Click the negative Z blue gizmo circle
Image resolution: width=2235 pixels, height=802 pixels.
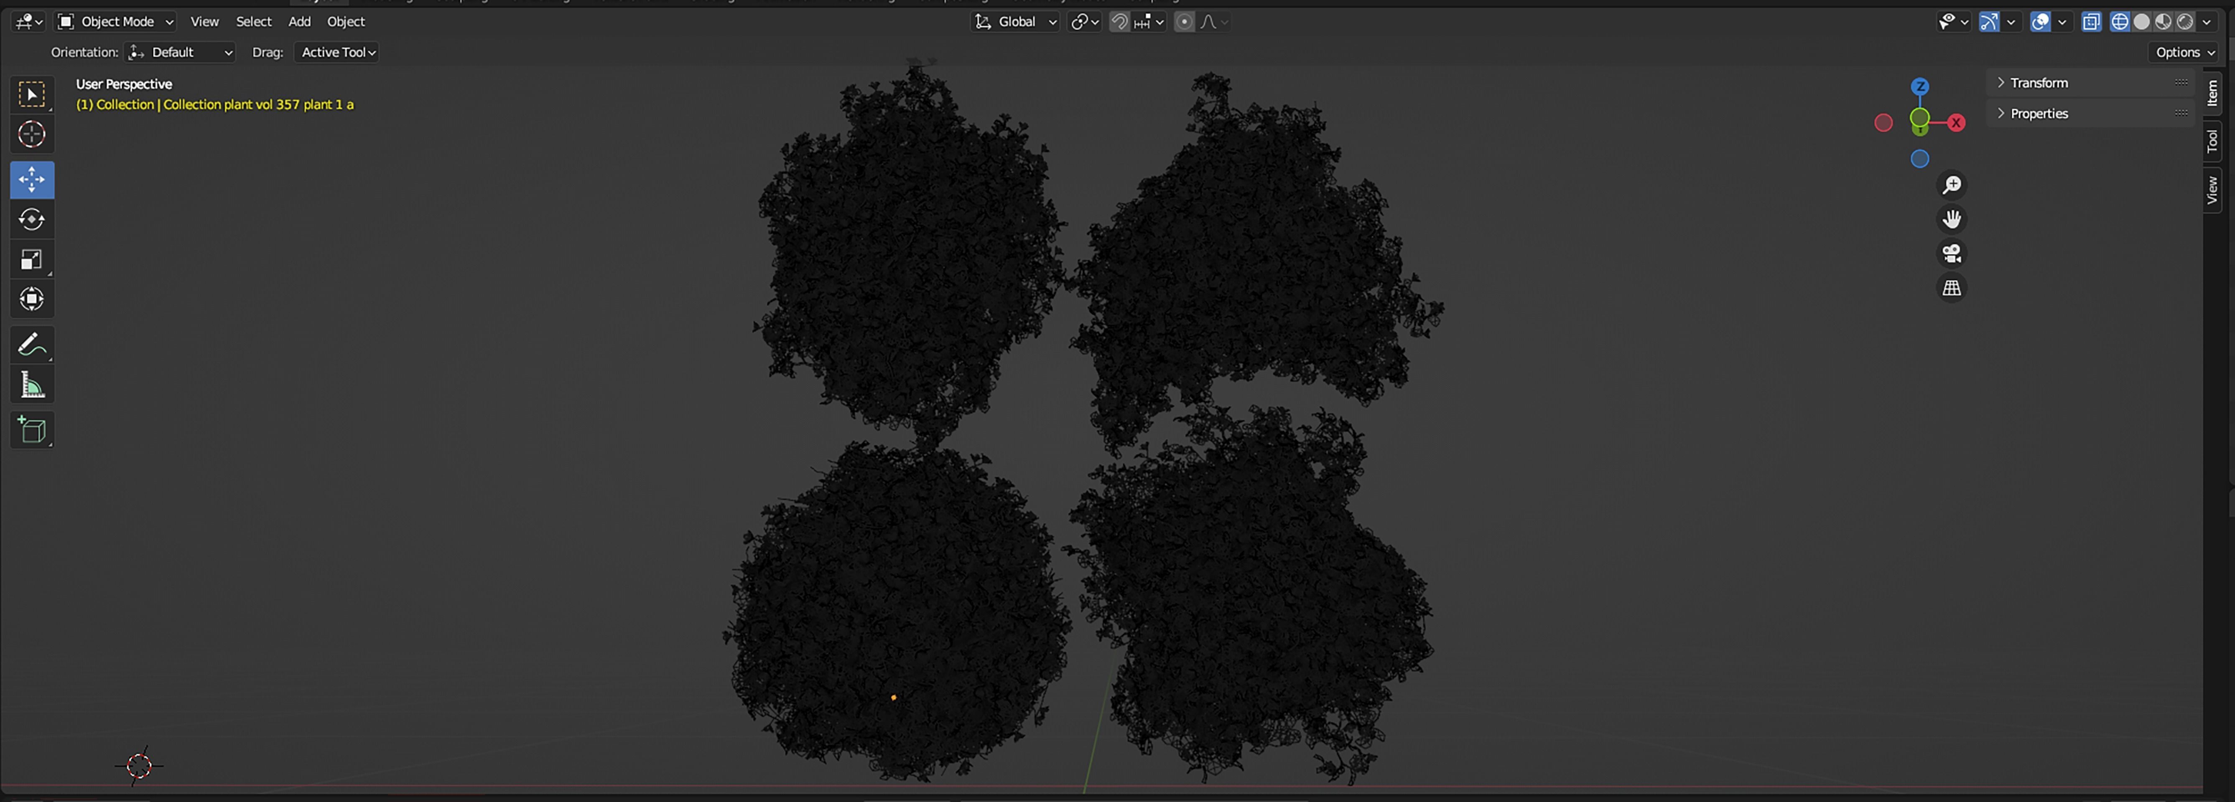pos(1920,160)
